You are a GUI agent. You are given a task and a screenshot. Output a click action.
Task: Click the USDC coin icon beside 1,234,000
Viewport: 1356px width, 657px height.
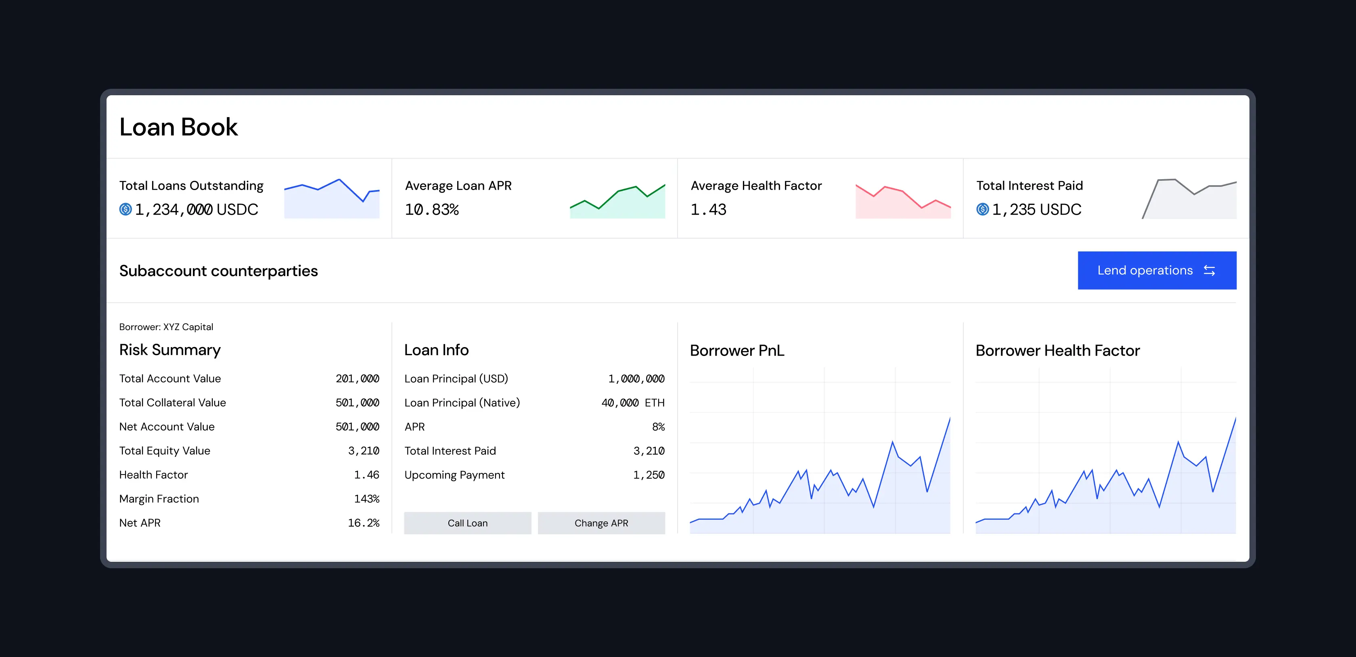pos(125,209)
